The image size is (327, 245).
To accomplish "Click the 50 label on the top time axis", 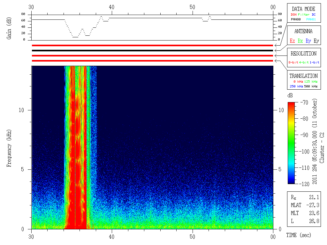I will coord(192,7).
